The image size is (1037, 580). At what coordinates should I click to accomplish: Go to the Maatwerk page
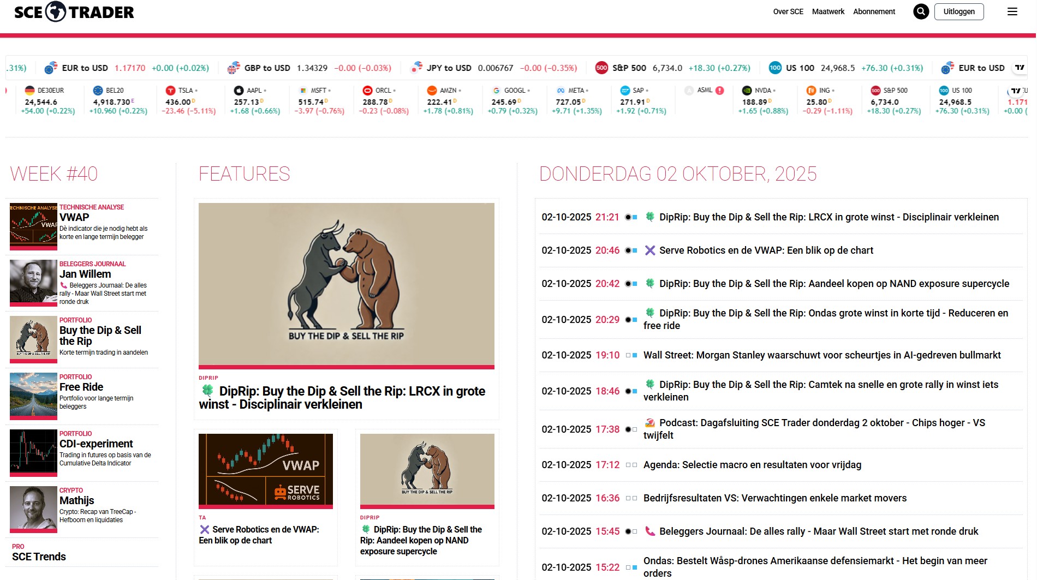click(x=828, y=11)
